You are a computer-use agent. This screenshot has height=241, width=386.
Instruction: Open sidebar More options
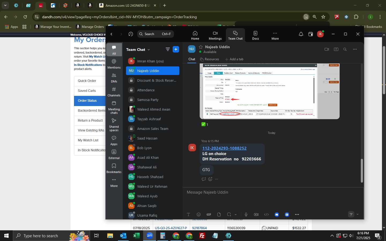point(114,182)
